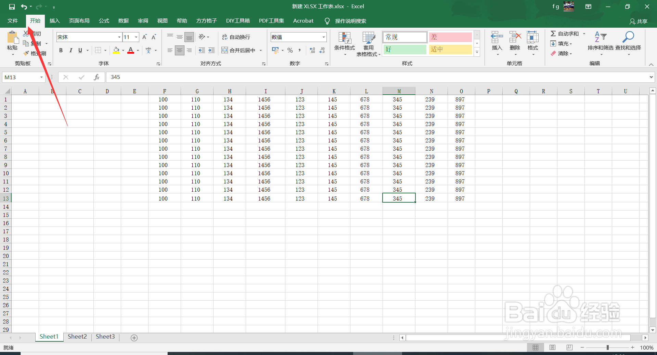Open the font name dropdown
The image size is (657, 355).
(x=119, y=37)
